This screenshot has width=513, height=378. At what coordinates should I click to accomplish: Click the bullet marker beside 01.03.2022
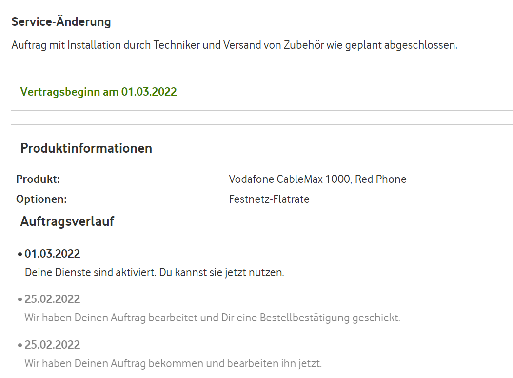20,255
